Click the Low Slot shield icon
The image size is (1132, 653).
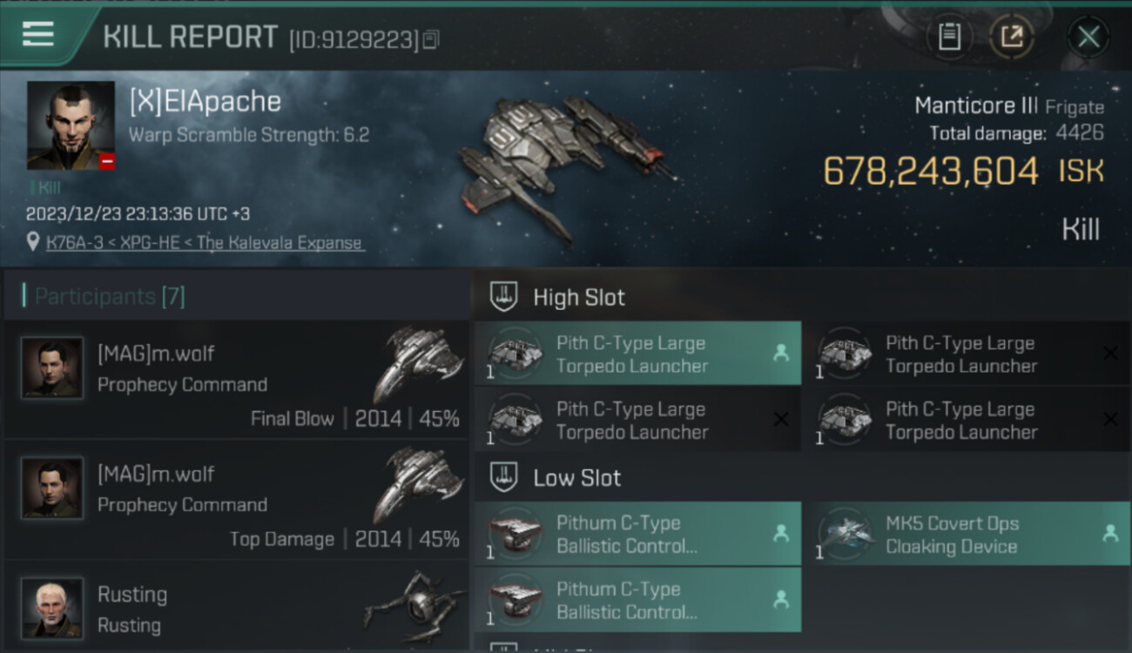point(502,477)
